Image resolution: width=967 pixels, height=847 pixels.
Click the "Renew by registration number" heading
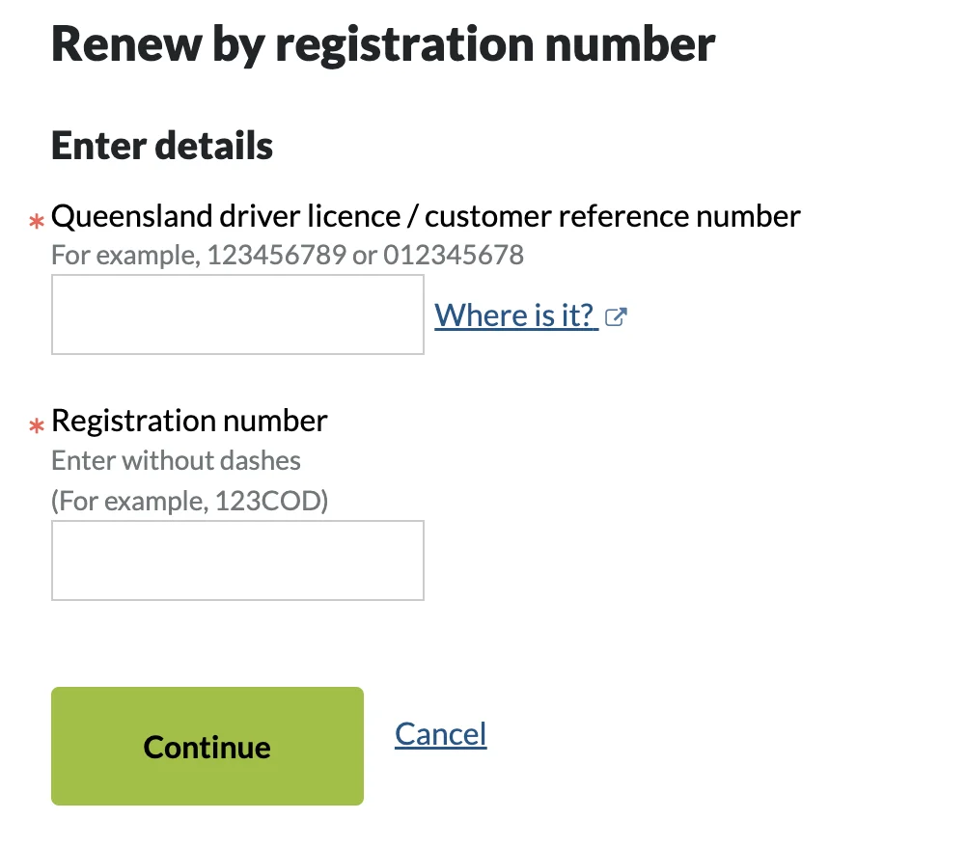coord(383,44)
